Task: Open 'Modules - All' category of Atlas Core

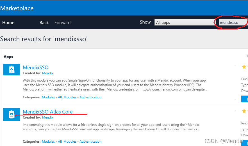Action: [x=52, y=142]
